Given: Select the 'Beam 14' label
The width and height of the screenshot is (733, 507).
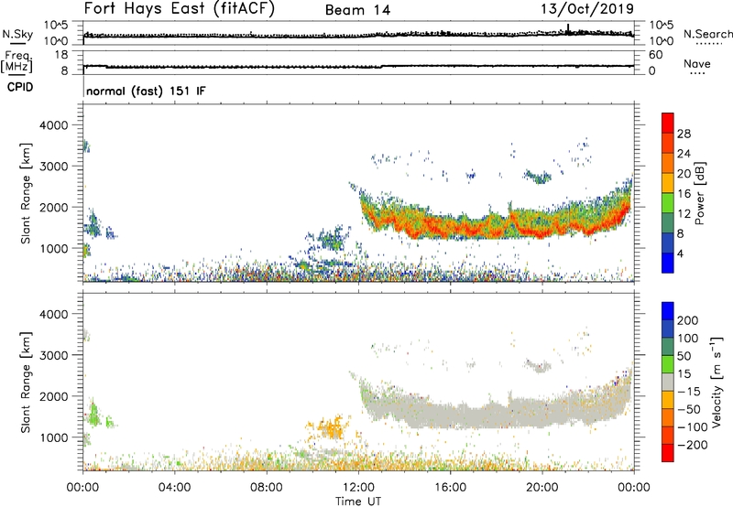Looking at the screenshot, I should pyautogui.click(x=357, y=10).
